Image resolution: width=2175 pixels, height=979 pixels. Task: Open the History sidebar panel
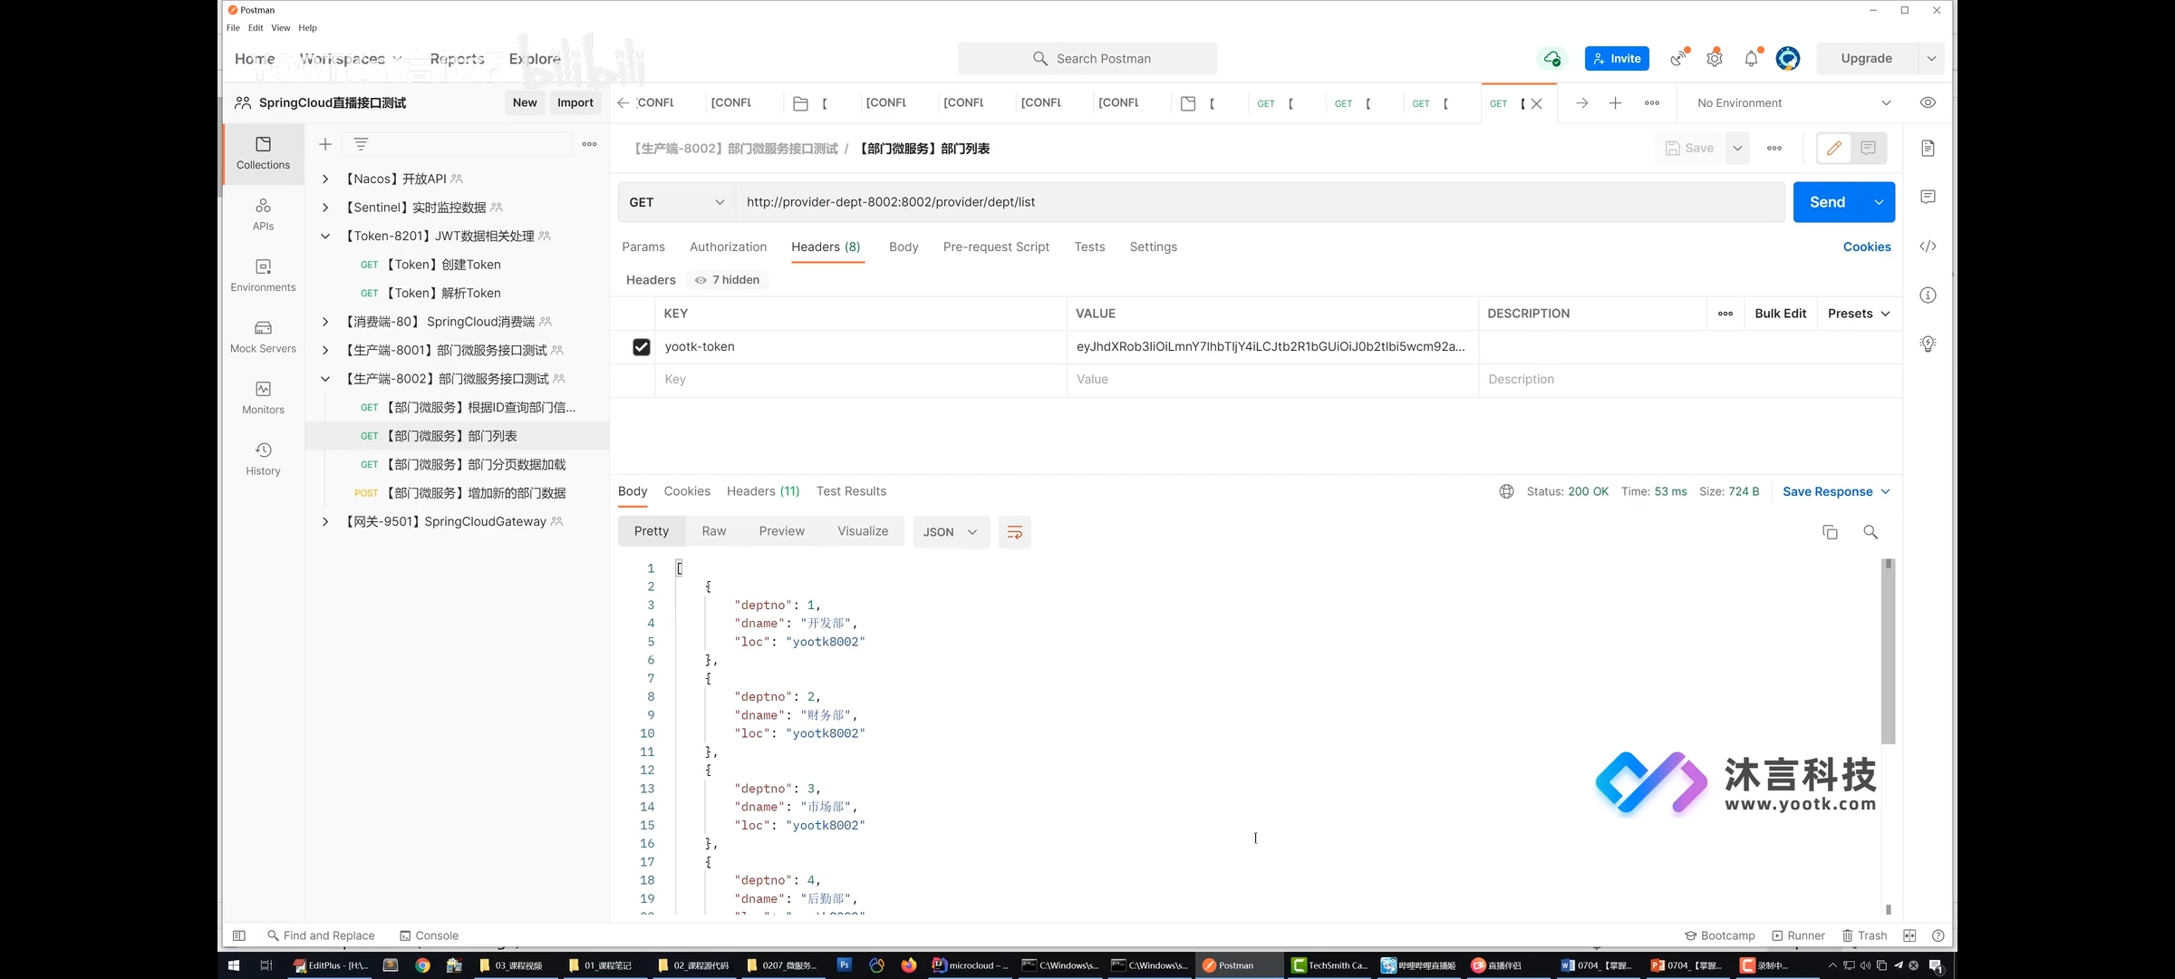pos(263,459)
